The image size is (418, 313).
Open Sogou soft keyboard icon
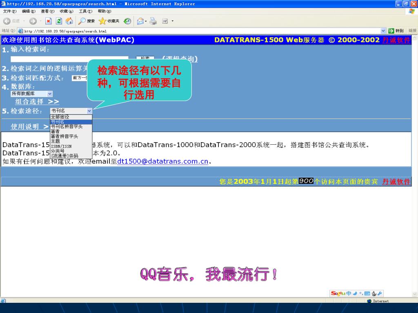[x=367, y=293]
